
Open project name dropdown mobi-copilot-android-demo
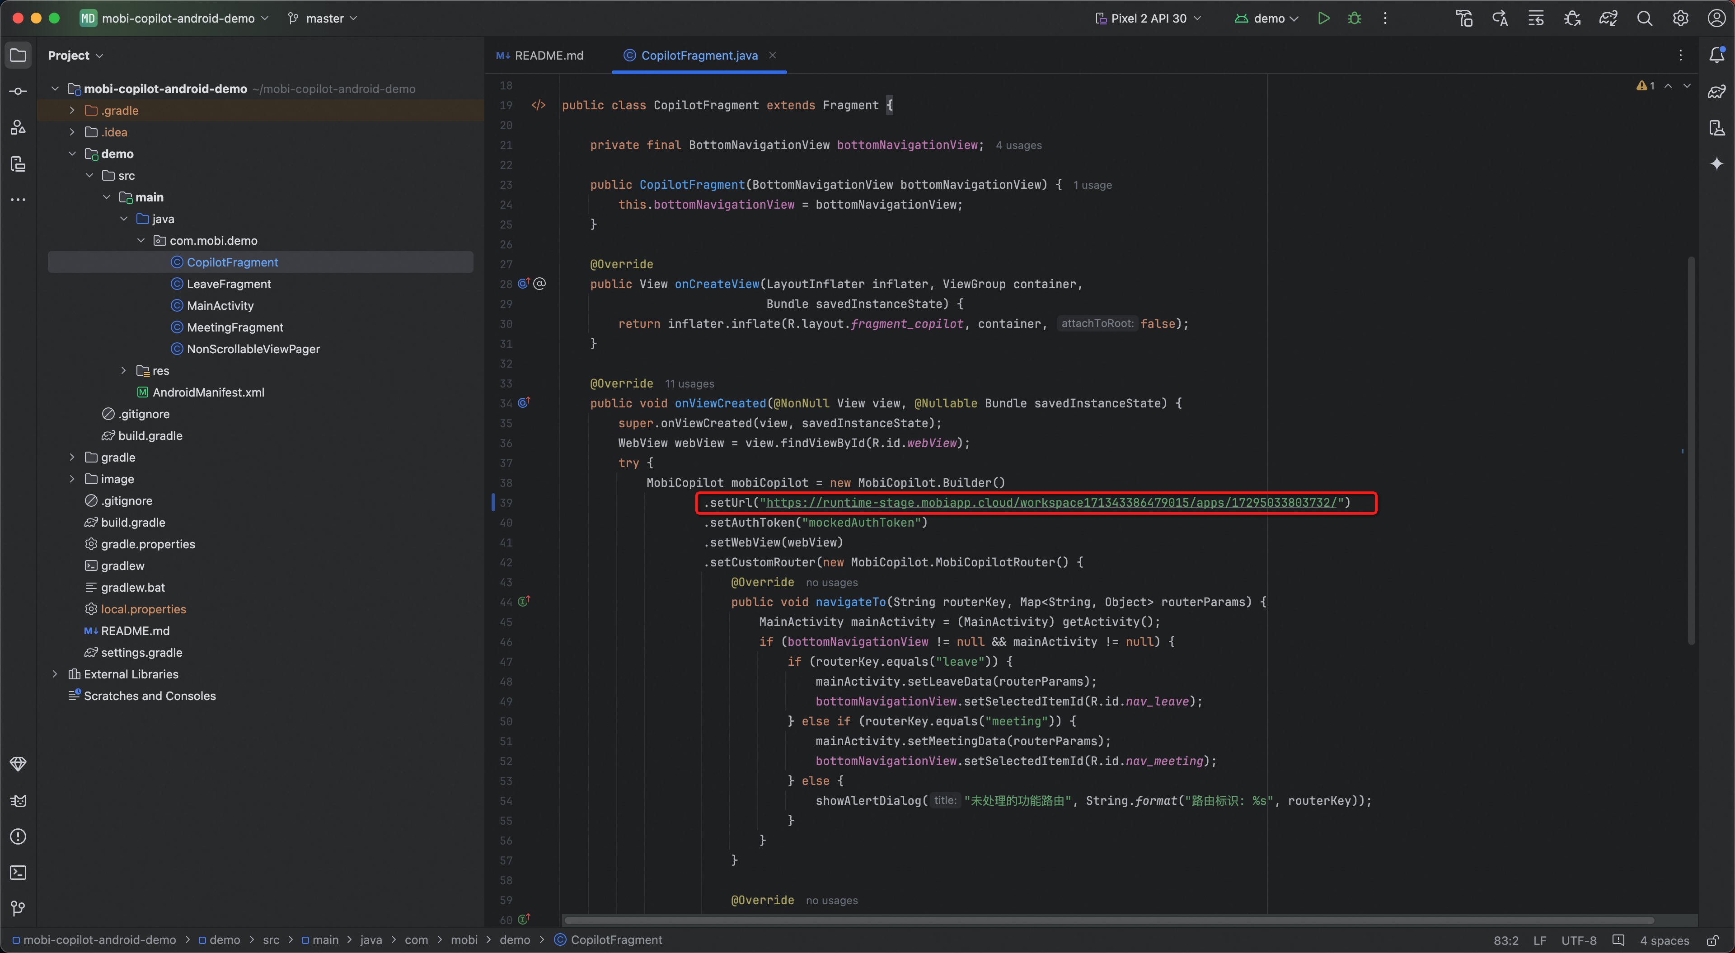point(175,18)
